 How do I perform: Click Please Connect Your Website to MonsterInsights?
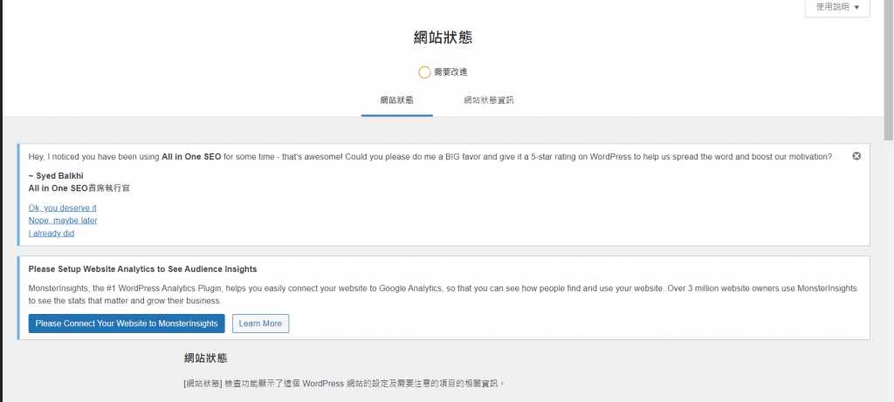[127, 324]
